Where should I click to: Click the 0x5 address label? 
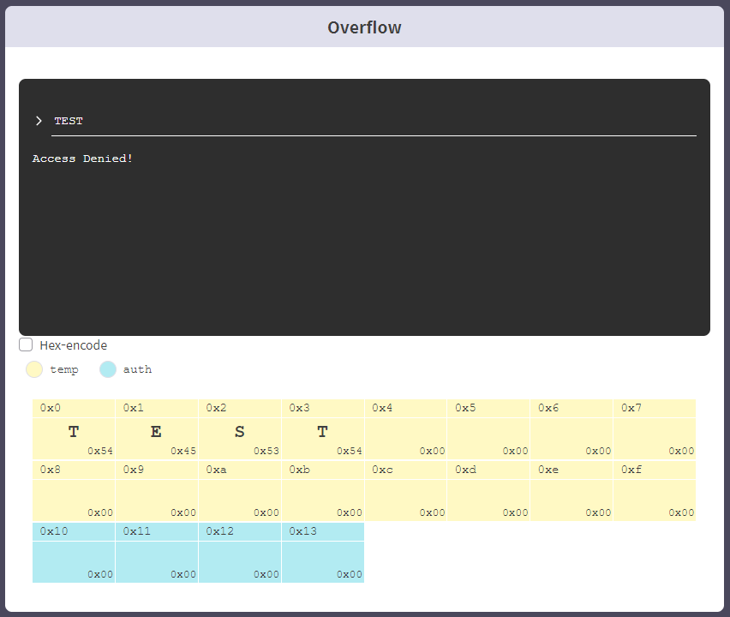click(x=465, y=408)
